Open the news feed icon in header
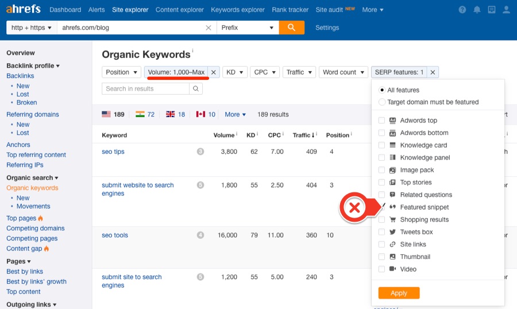The width and height of the screenshot is (517, 309). click(492, 10)
